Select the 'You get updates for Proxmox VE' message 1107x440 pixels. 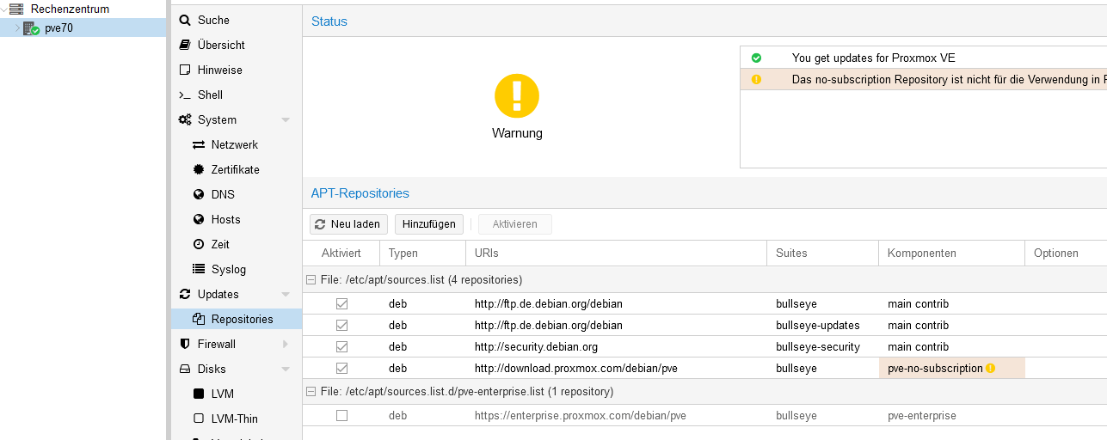pyautogui.click(x=873, y=58)
